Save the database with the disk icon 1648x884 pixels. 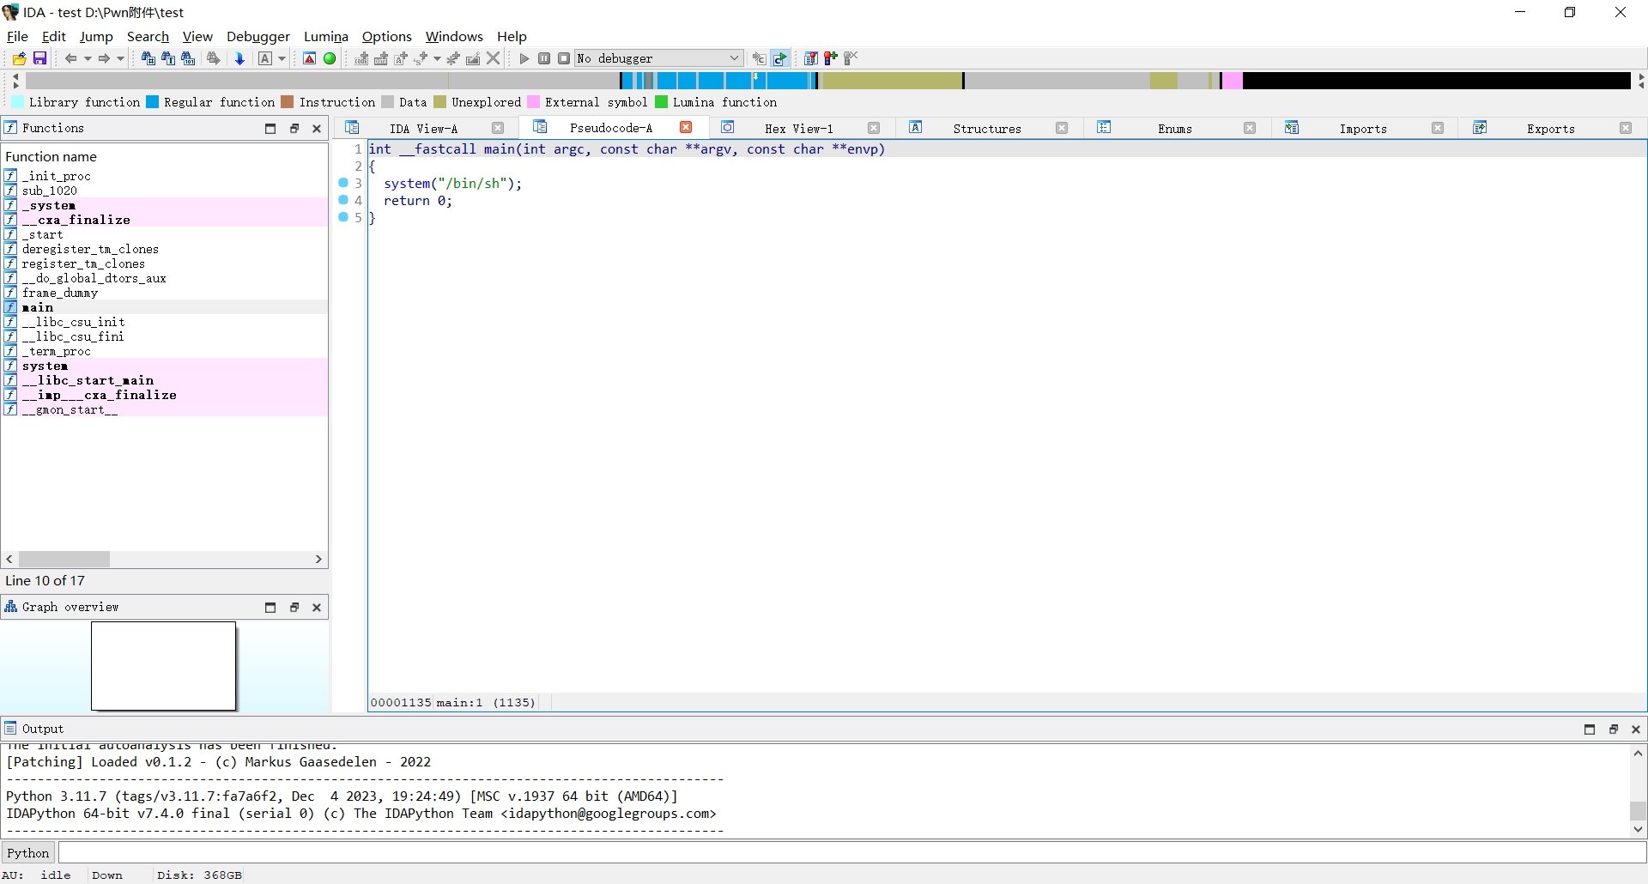39,58
